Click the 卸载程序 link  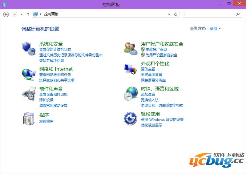[x=46, y=121]
